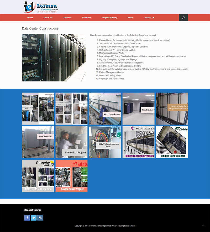View the Etisalat Projects thumbnail
Screen dimensions: 210x232
click(x=38, y=142)
